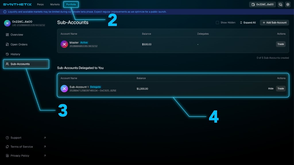Click Trade for the Master account

(x=281, y=44)
